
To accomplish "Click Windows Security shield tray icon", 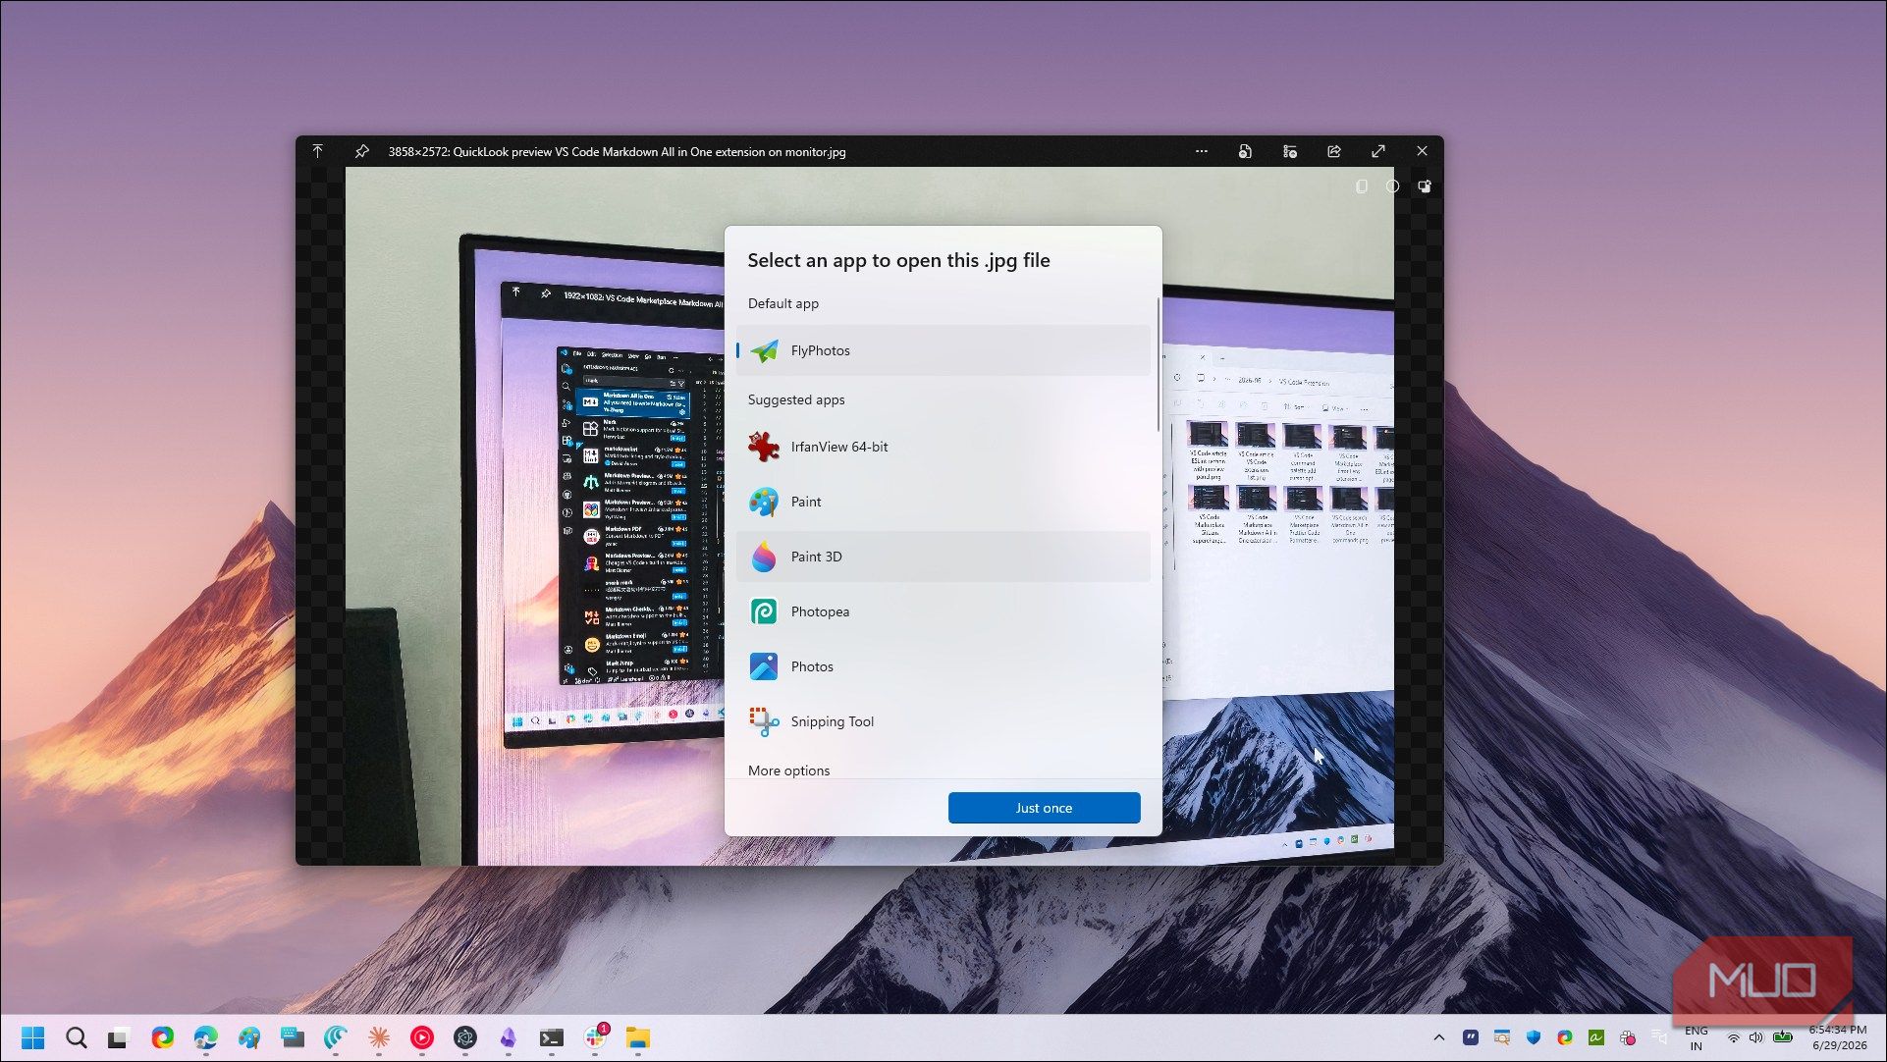I will point(1534,1037).
